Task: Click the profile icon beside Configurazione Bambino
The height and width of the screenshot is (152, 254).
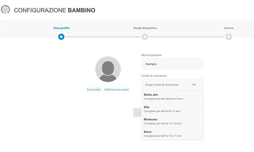Action: click(5, 10)
